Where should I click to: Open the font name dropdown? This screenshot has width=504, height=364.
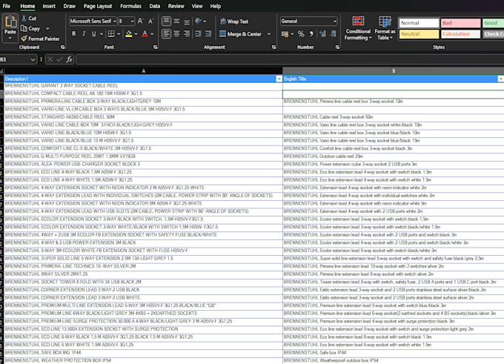click(115, 21)
